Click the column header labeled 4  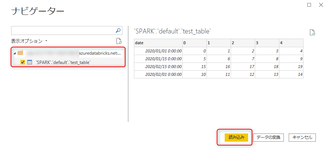[291, 43]
